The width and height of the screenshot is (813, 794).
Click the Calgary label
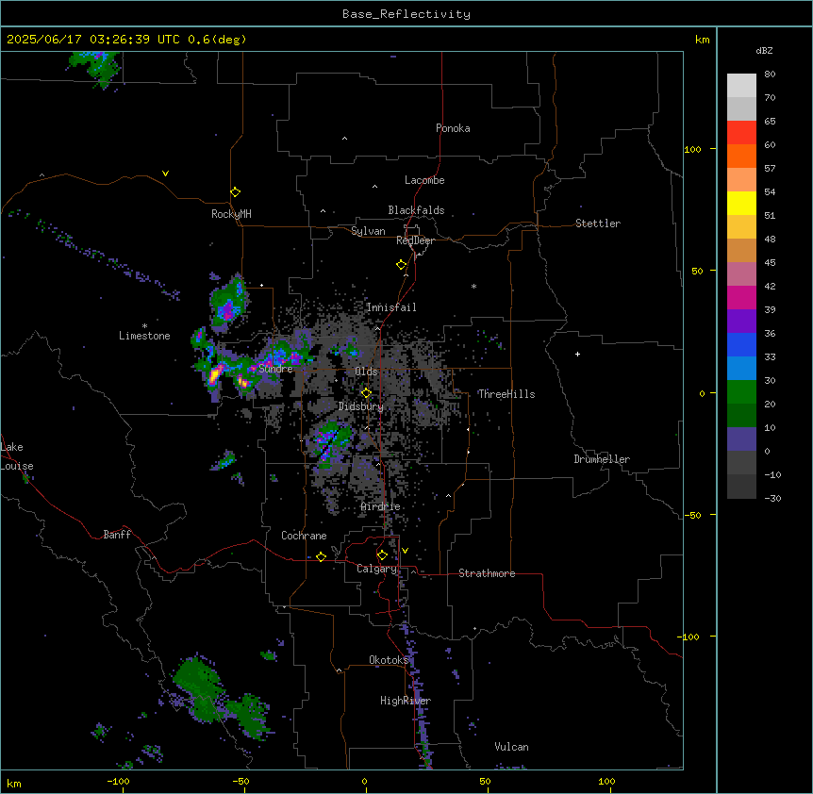[376, 569]
